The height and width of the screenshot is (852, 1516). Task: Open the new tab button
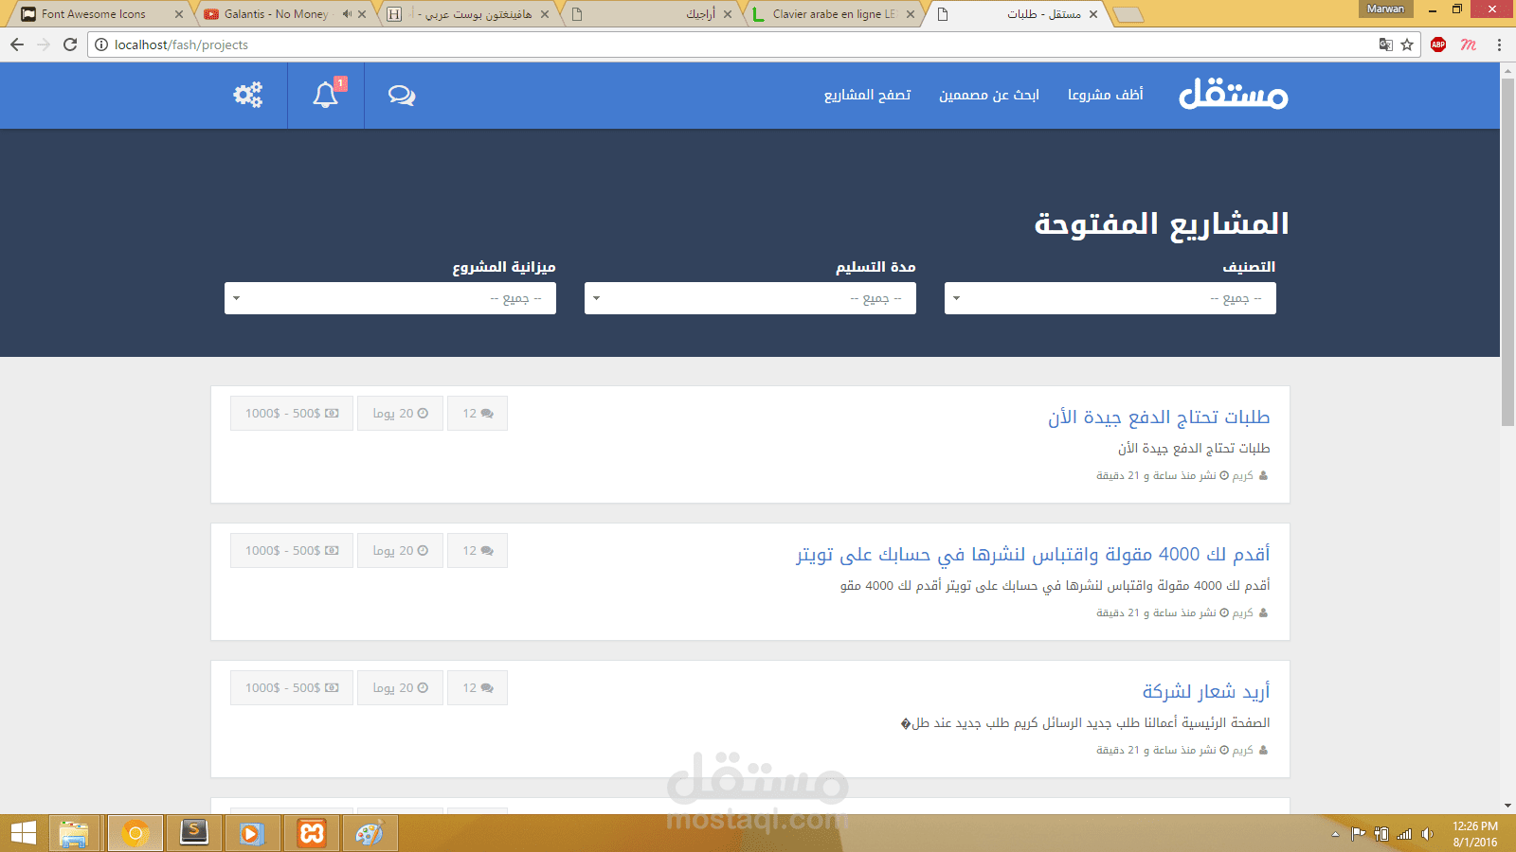pos(1128,14)
